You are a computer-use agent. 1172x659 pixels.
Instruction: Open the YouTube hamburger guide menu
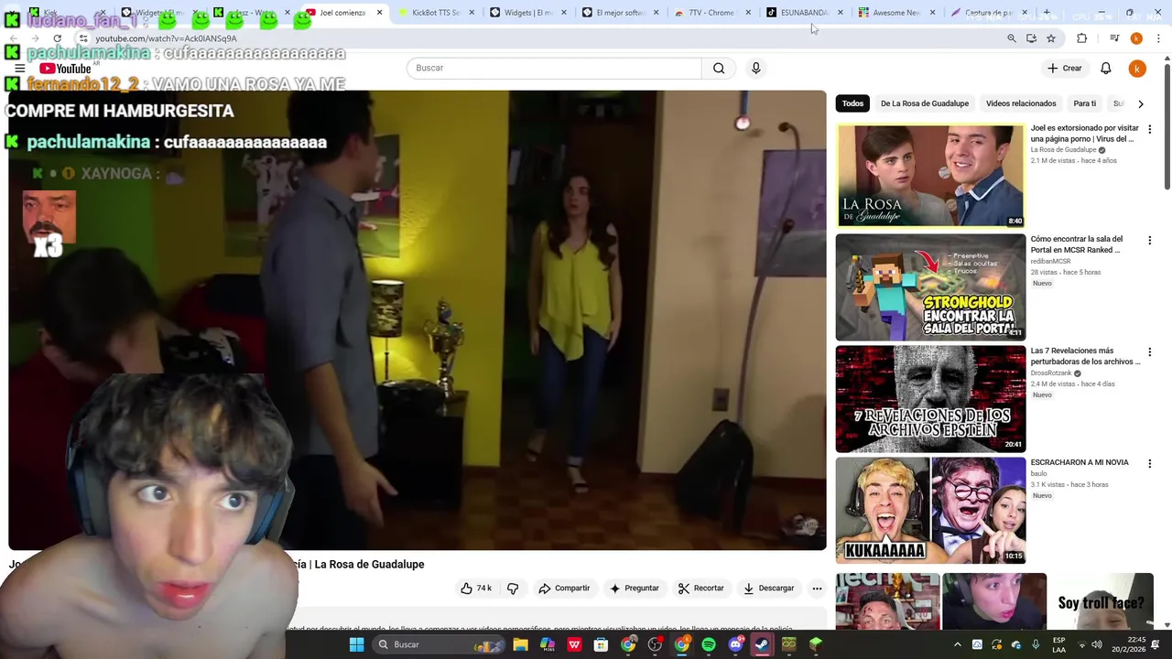point(19,69)
